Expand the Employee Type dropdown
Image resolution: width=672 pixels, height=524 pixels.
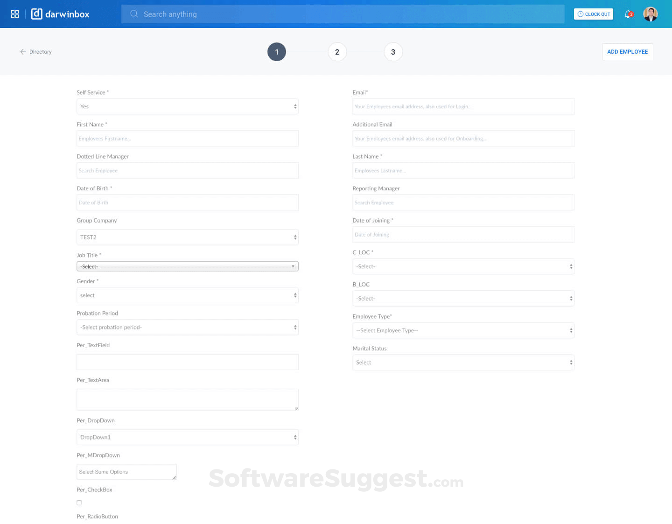tap(463, 330)
